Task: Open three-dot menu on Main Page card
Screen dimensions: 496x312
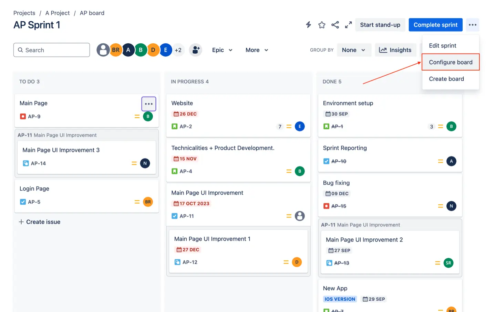Action: (x=149, y=104)
